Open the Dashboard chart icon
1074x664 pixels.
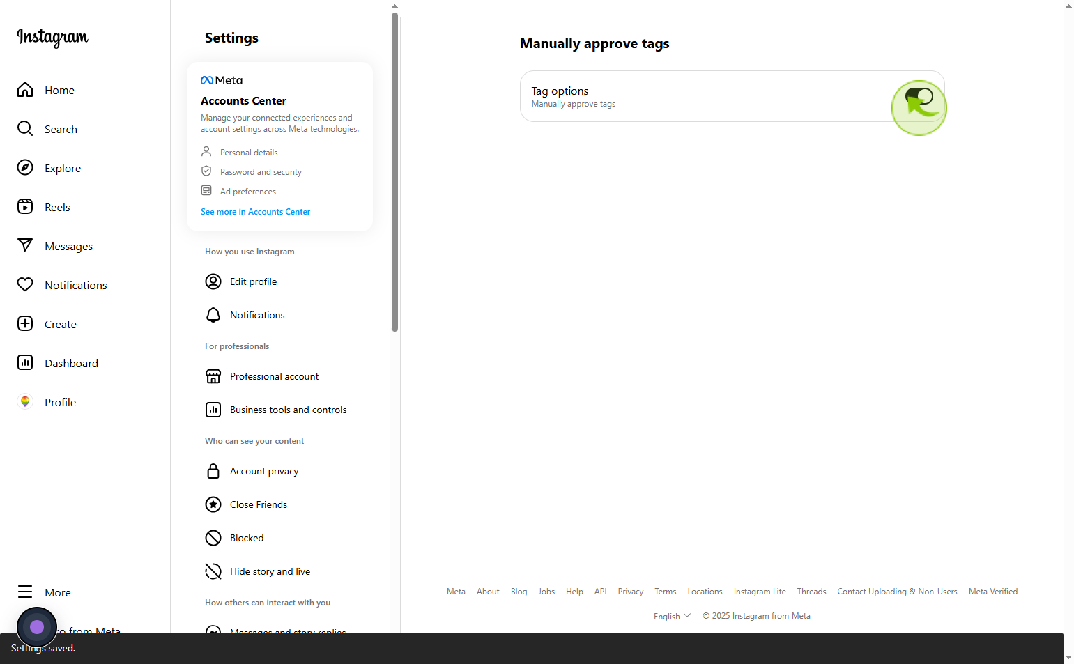[25, 363]
